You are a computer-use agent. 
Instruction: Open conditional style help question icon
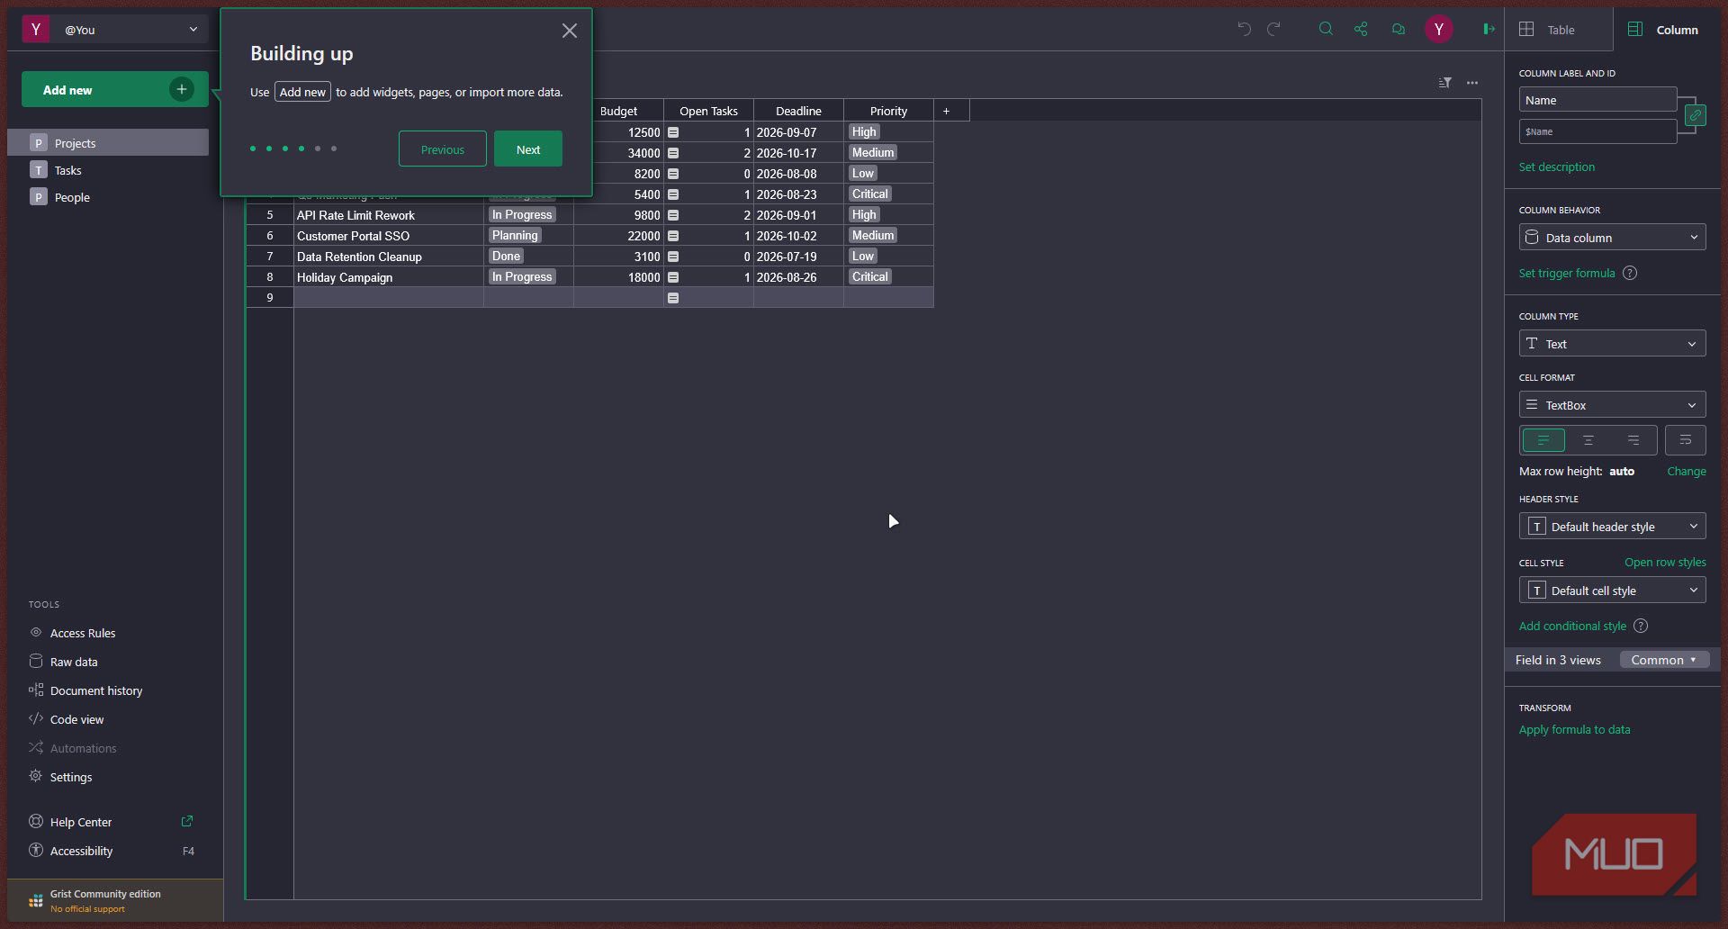pyautogui.click(x=1641, y=626)
